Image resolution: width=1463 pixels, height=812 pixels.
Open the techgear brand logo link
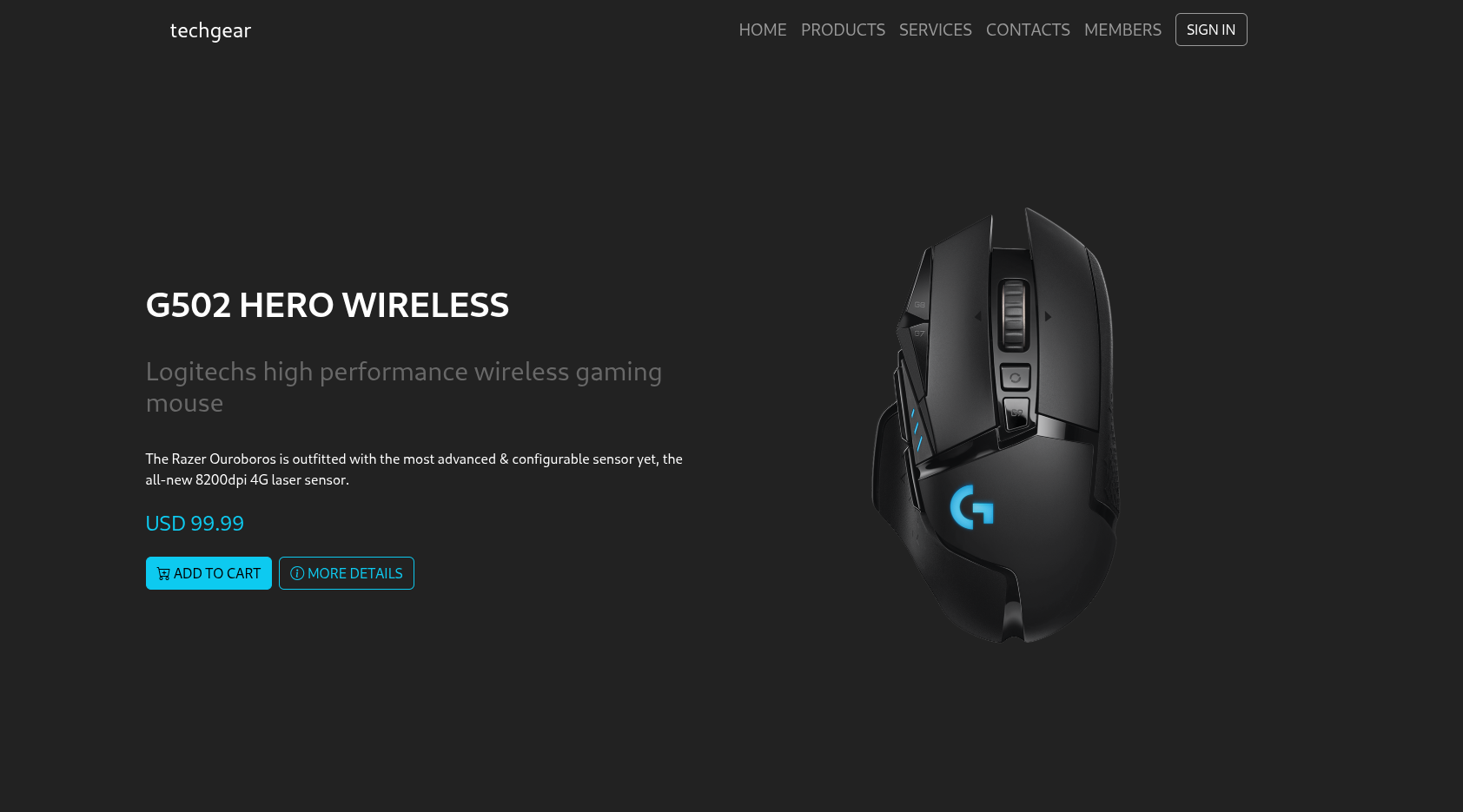coord(210,30)
